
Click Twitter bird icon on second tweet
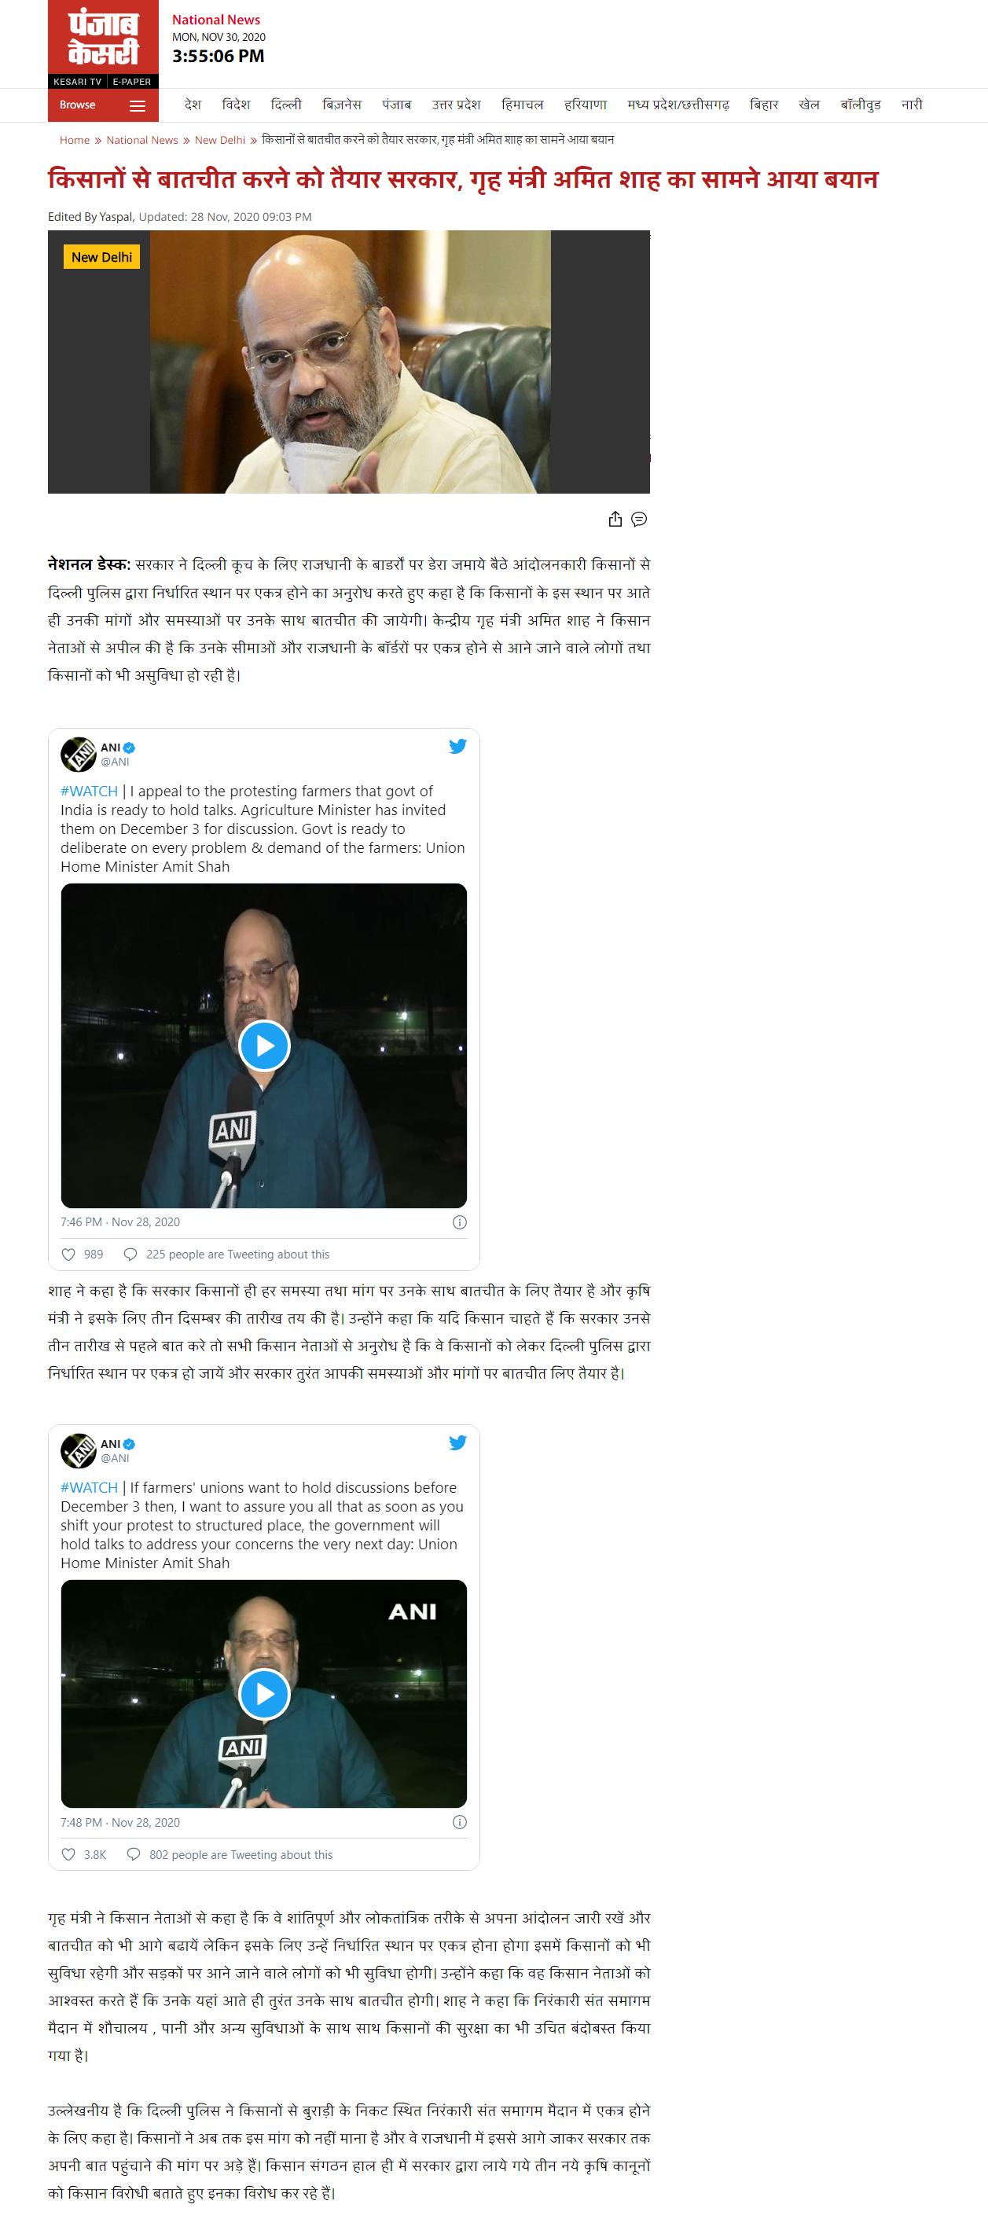457,1442
